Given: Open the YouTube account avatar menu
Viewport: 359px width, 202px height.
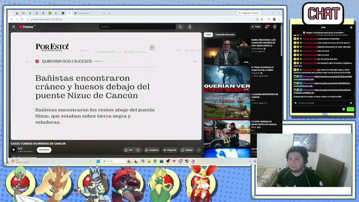Looking at the screenshot, I should pyautogui.click(x=275, y=27).
